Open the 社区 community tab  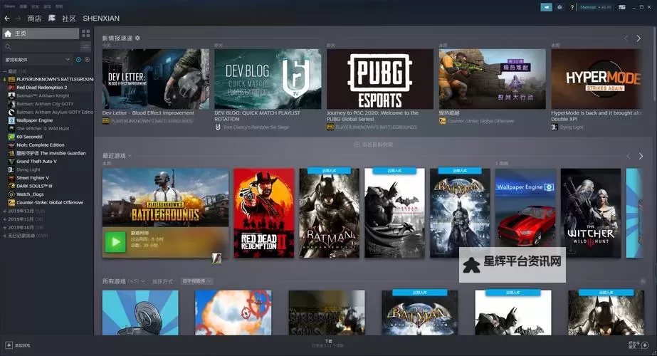coord(69,19)
